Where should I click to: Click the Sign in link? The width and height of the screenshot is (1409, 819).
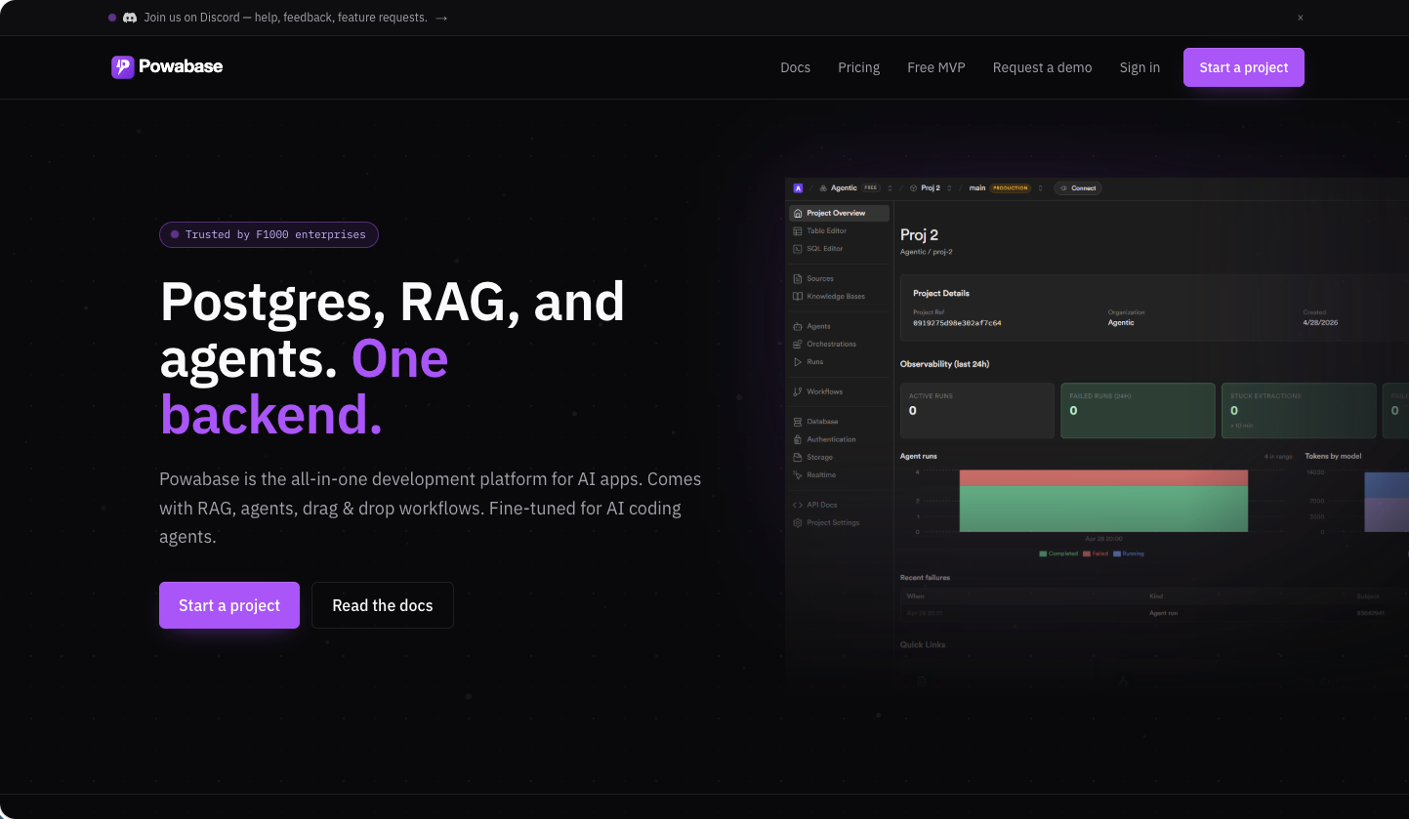coord(1140,67)
